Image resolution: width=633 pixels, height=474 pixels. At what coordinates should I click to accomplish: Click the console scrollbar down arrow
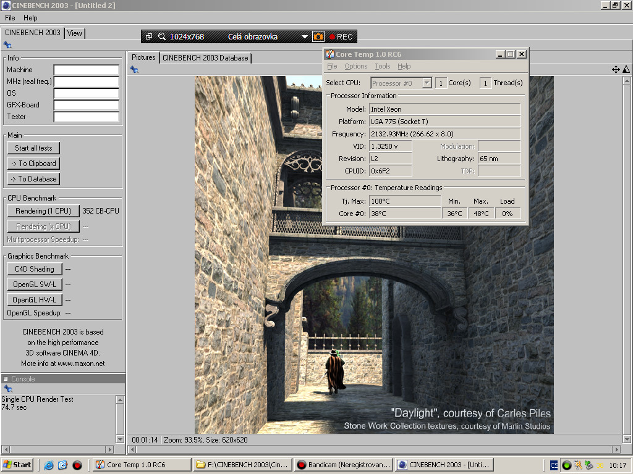point(120,439)
